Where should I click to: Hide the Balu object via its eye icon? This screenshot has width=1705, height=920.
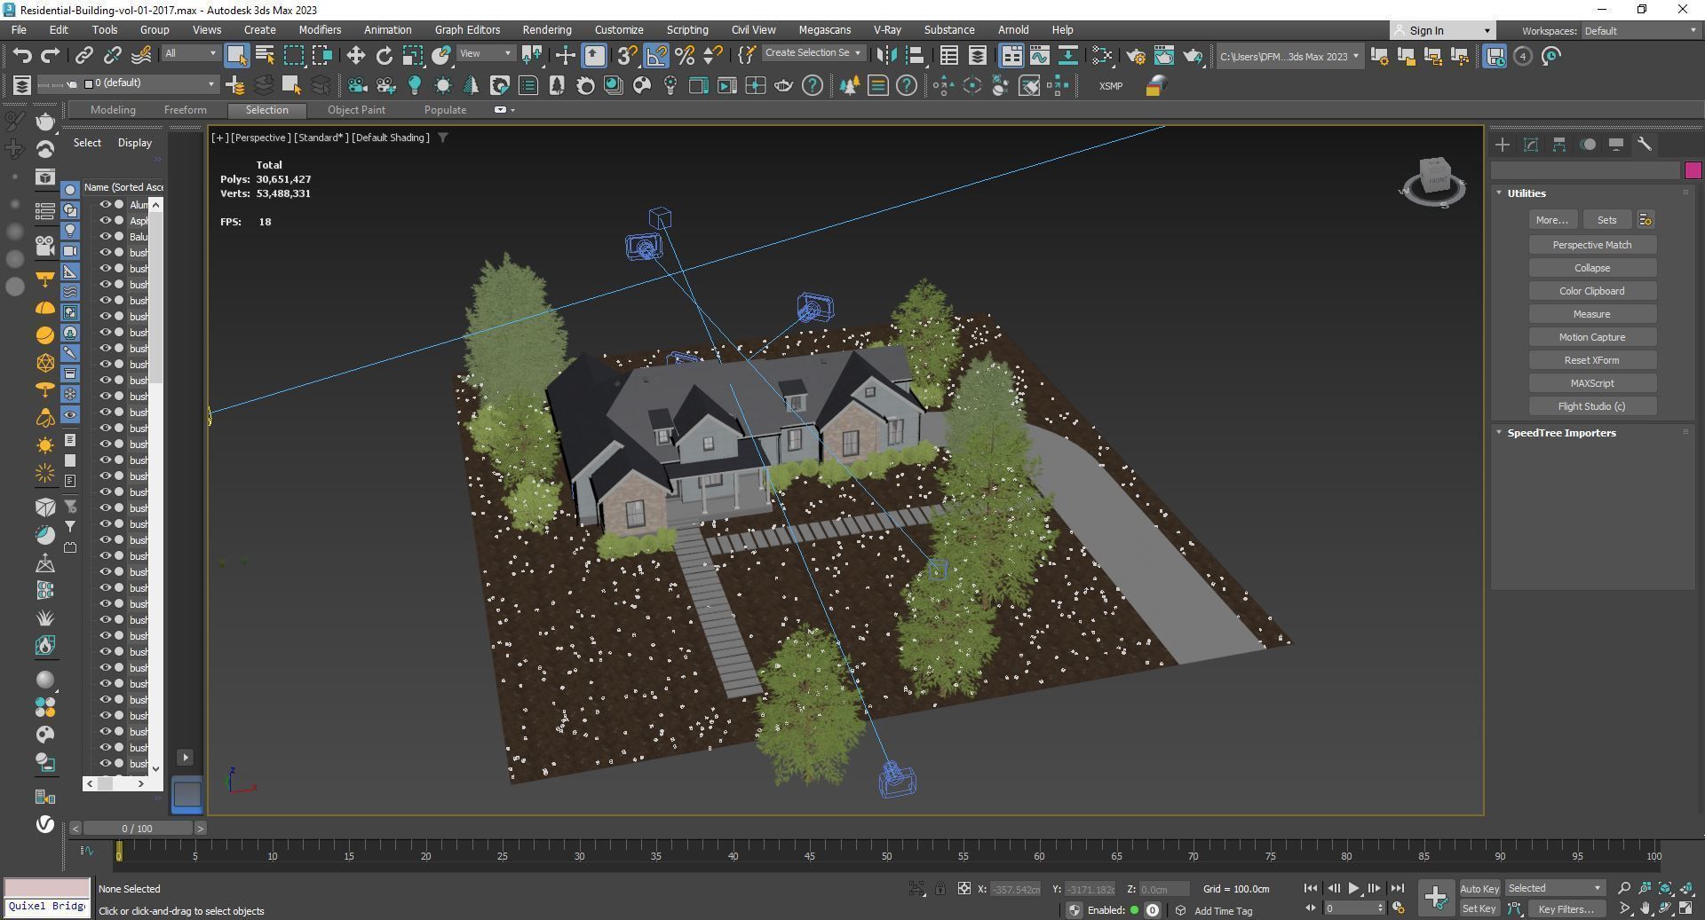pos(105,237)
